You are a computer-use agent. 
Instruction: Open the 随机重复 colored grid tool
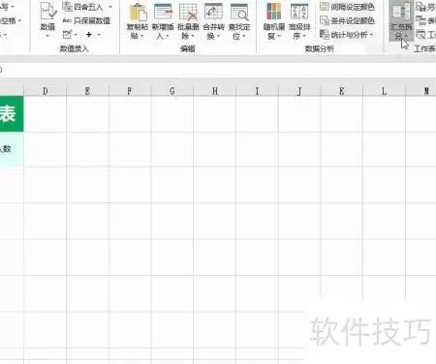coord(274,21)
